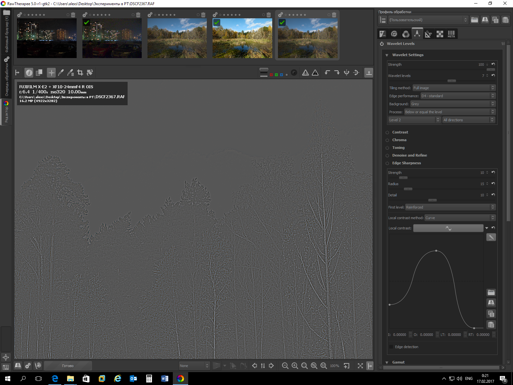Open Tiling method dropdown
The height and width of the screenshot is (385, 513).
(x=454, y=88)
